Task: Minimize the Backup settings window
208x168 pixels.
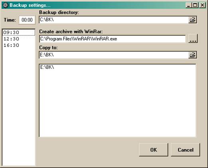Action: click(x=188, y=5)
